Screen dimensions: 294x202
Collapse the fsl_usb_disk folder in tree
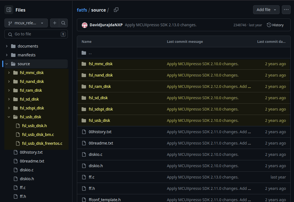click(x=9, y=117)
